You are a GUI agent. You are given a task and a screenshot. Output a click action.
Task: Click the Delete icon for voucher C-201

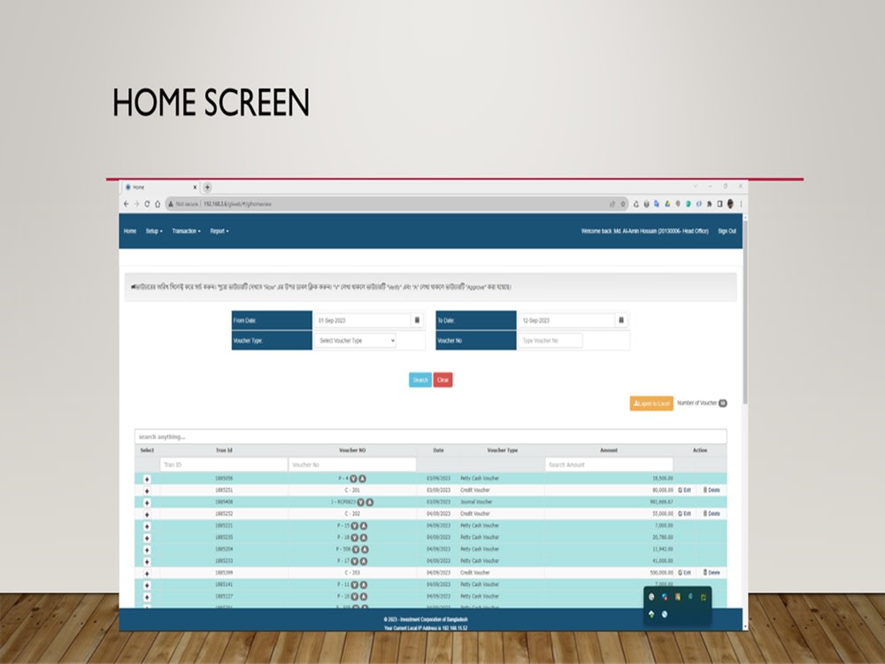(x=712, y=490)
